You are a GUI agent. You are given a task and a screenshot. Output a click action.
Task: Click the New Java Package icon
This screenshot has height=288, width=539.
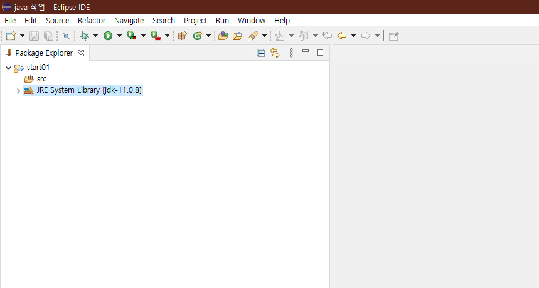tap(182, 36)
